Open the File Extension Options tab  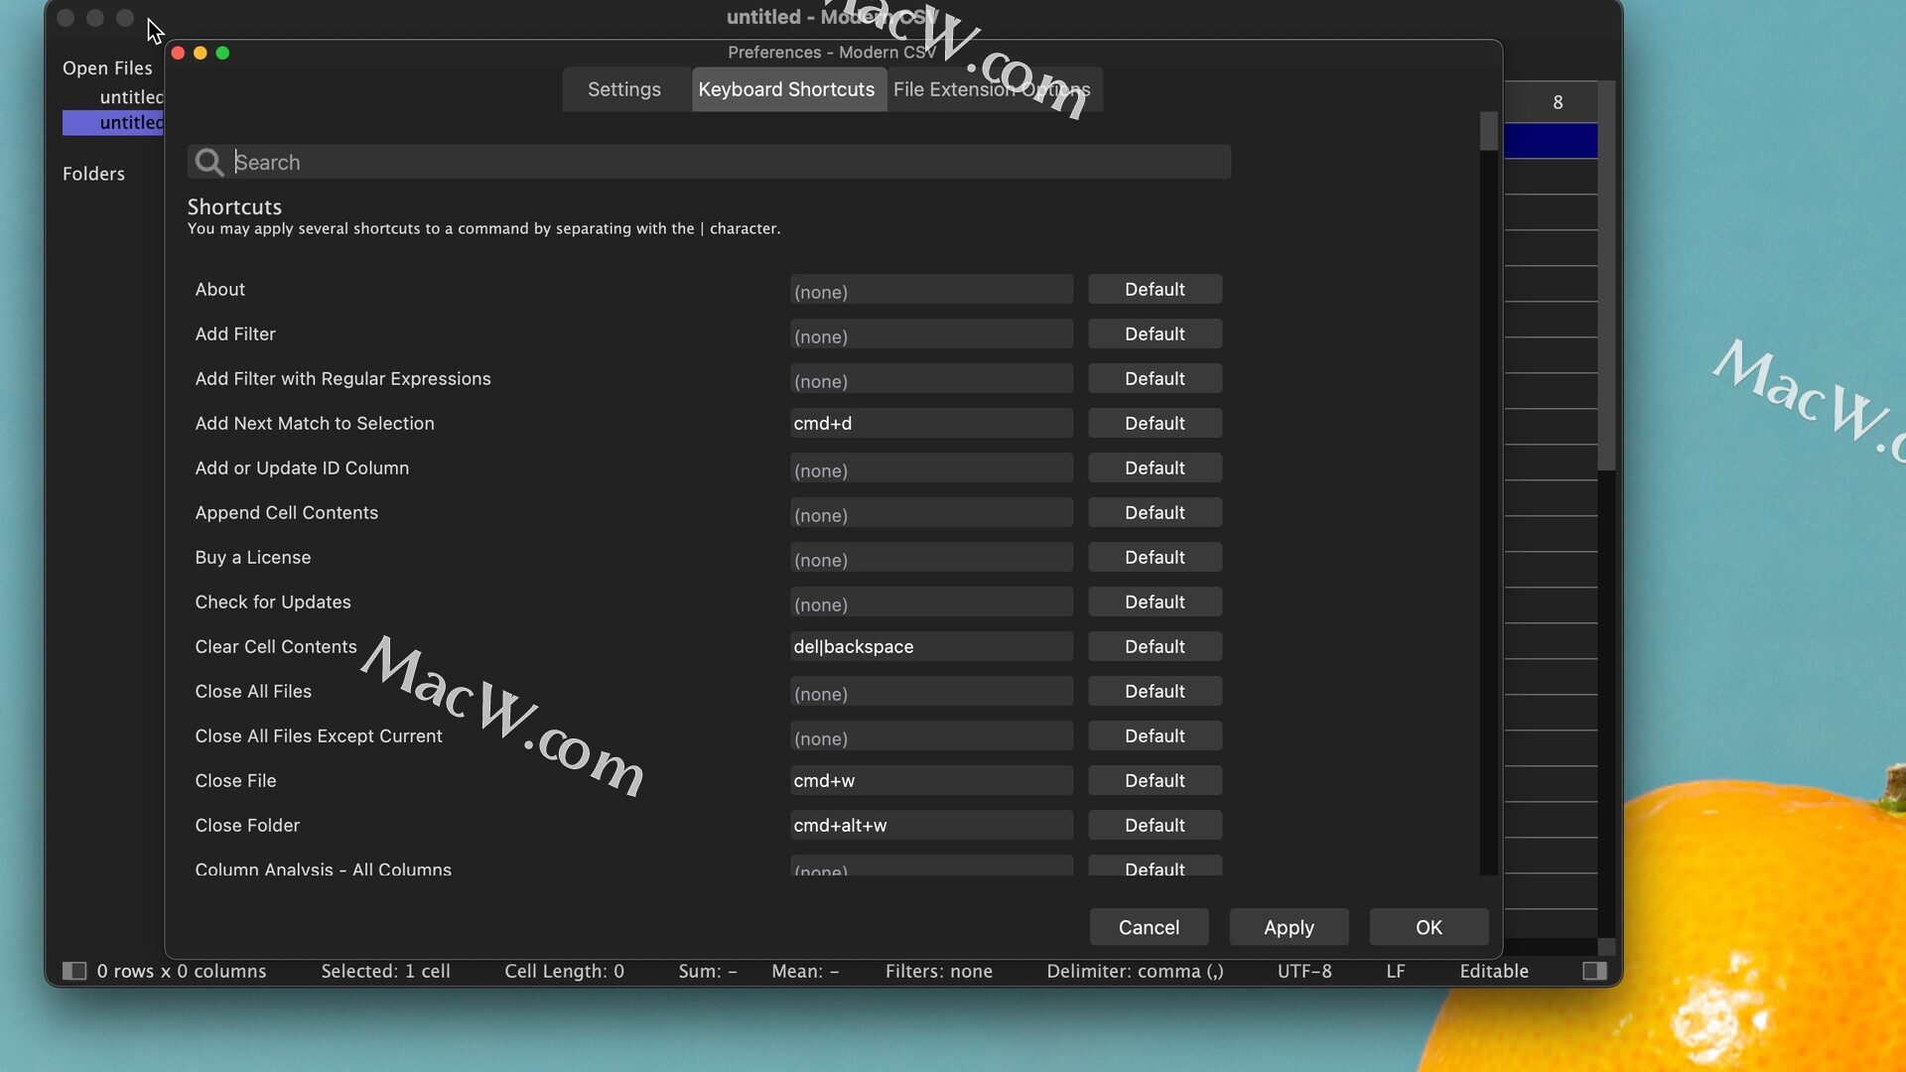[992, 89]
